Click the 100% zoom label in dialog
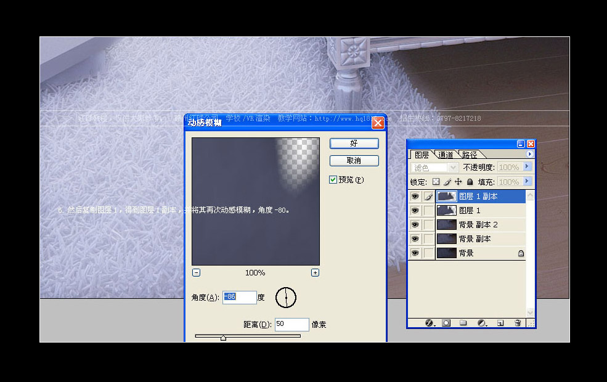607x382 pixels. [255, 273]
